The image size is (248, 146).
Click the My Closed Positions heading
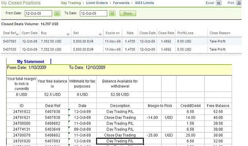tap(21, 3)
